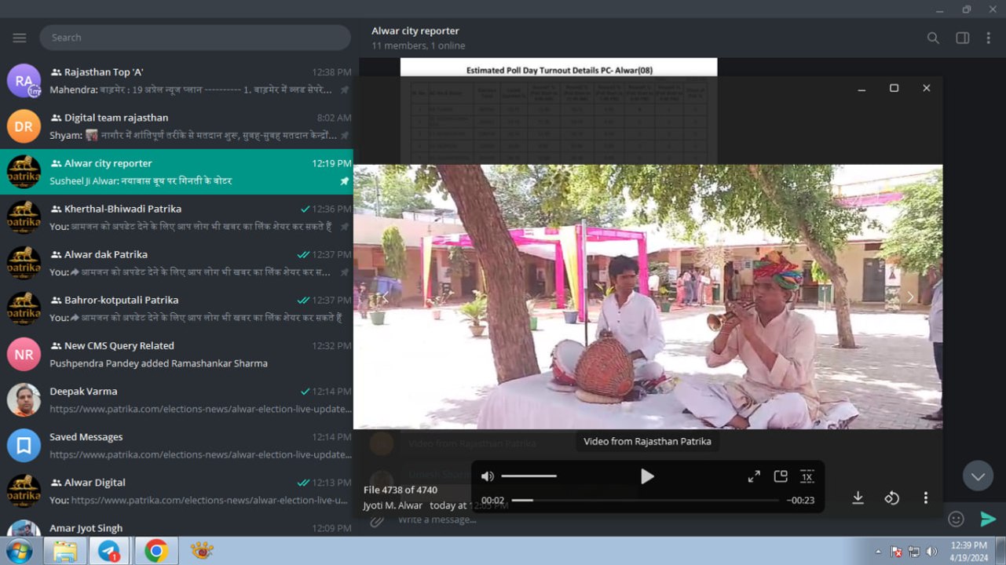Open Kherthal-Bhiwadi Patrika chat

[177, 217]
